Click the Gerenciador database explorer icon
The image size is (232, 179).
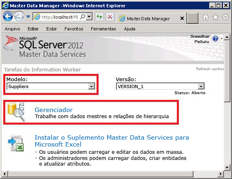[16, 112]
